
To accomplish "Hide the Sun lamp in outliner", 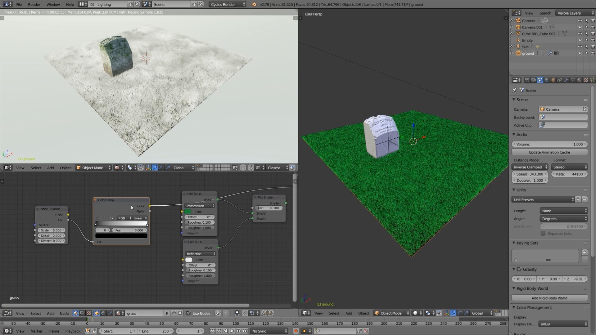I will [580, 47].
